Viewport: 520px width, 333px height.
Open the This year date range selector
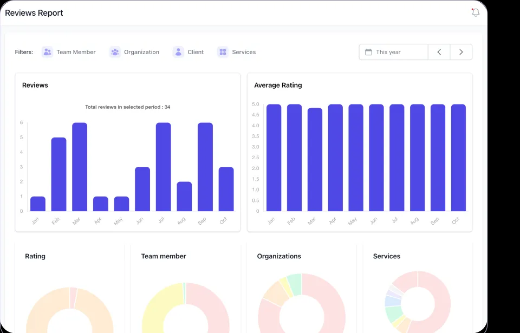[394, 52]
